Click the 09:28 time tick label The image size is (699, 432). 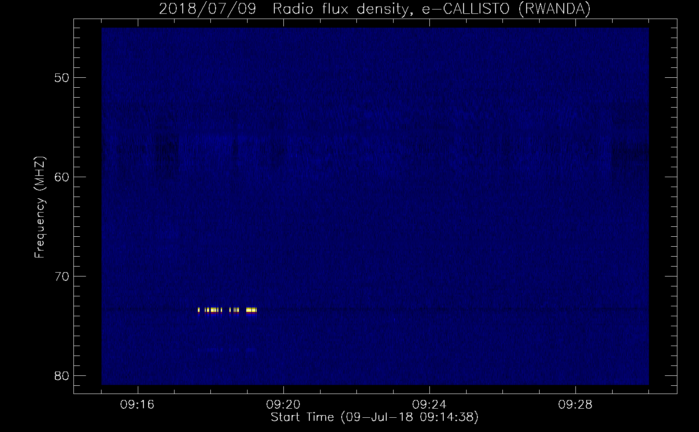pos(575,405)
